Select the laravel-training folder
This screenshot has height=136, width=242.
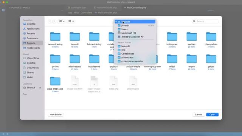coord(55,37)
